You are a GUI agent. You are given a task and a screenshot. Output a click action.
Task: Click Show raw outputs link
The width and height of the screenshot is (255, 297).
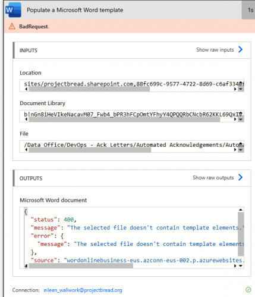tap(213, 178)
